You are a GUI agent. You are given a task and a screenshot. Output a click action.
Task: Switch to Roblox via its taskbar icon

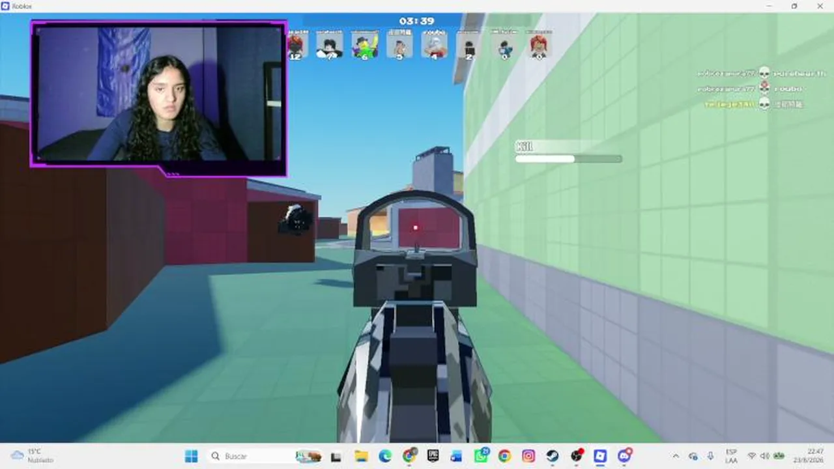pyautogui.click(x=600, y=456)
